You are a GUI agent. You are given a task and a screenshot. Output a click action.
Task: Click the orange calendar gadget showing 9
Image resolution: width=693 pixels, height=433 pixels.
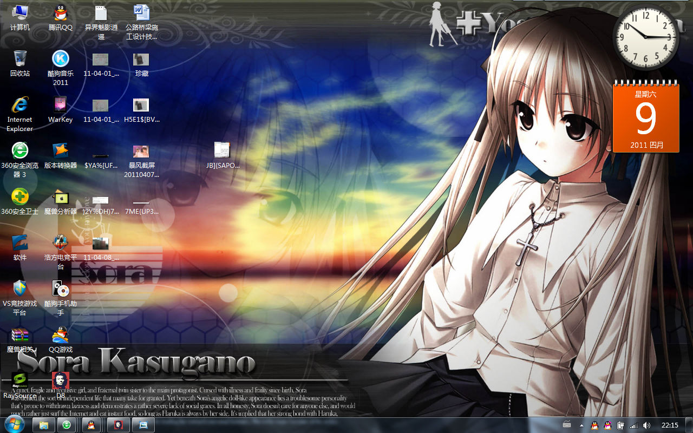click(646, 116)
